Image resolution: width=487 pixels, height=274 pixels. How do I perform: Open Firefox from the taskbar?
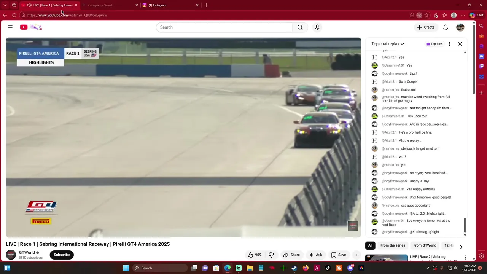click(306, 268)
